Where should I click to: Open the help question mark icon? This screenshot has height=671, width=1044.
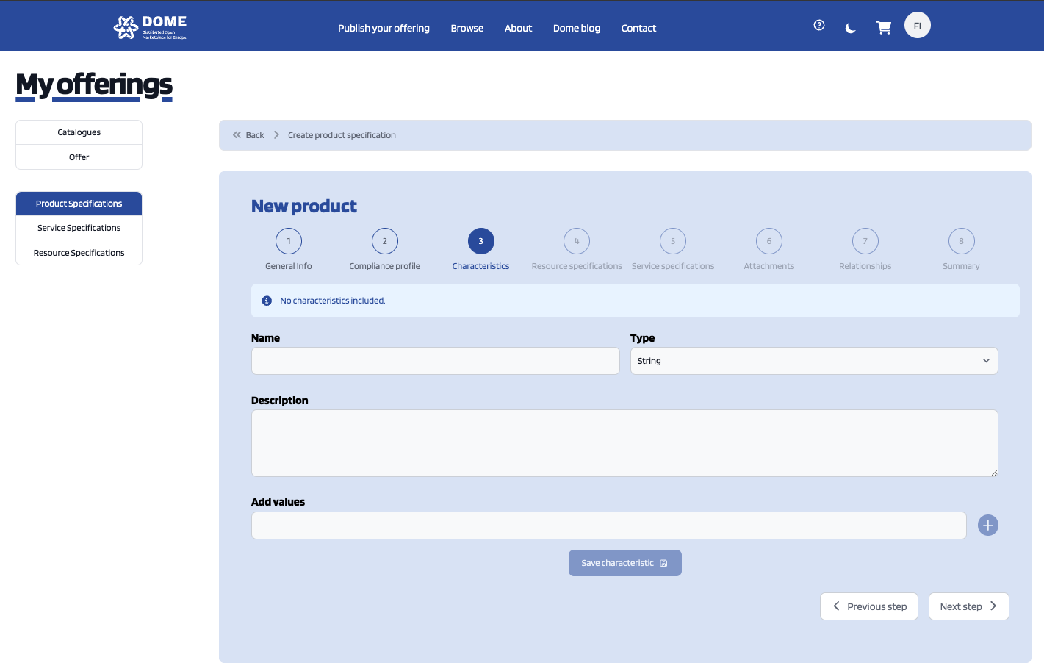point(819,26)
